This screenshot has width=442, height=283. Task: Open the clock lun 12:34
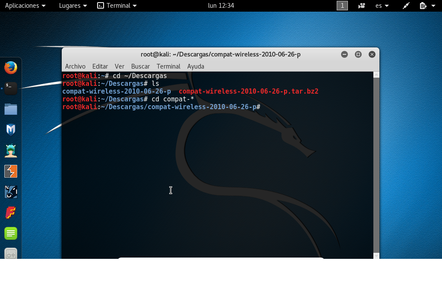pyautogui.click(x=221, y=6)
